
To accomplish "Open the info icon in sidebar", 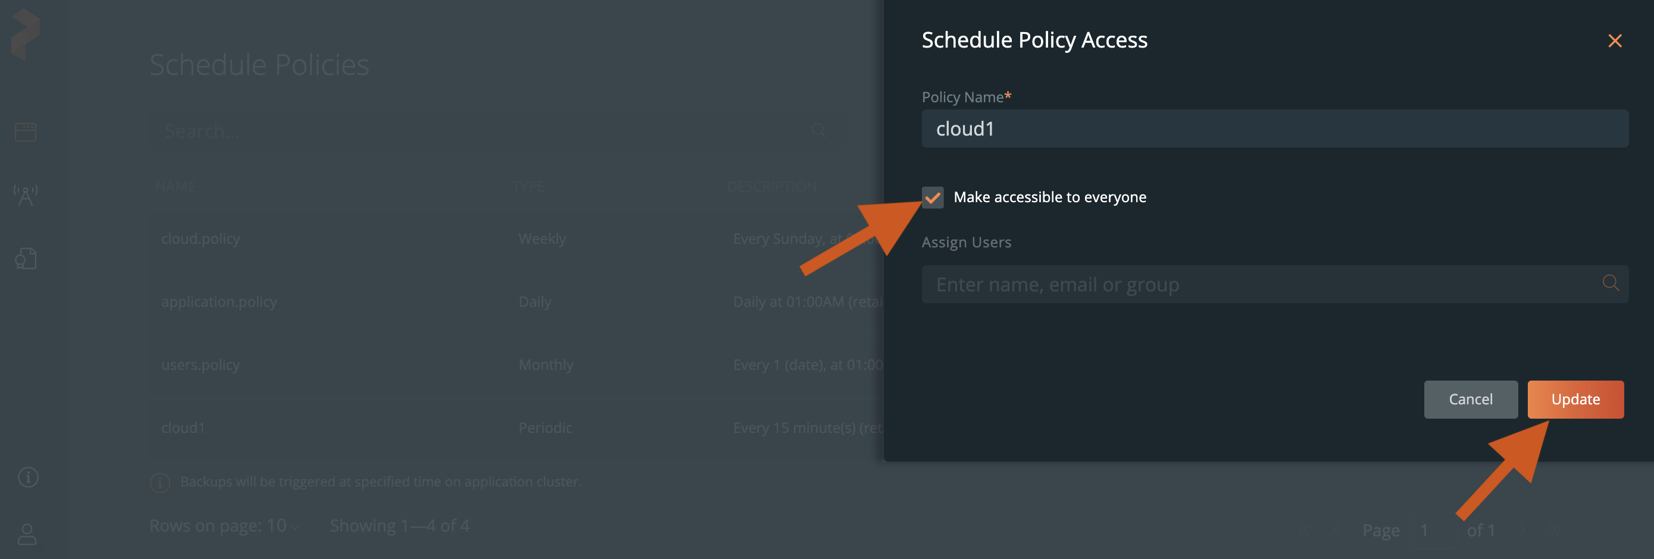I will [x=27, y=477].
